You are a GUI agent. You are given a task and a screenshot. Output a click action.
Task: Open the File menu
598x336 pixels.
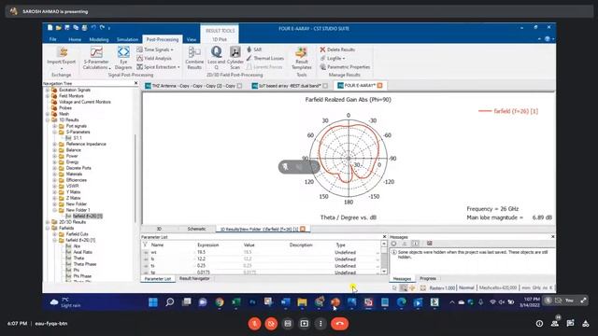53,39
